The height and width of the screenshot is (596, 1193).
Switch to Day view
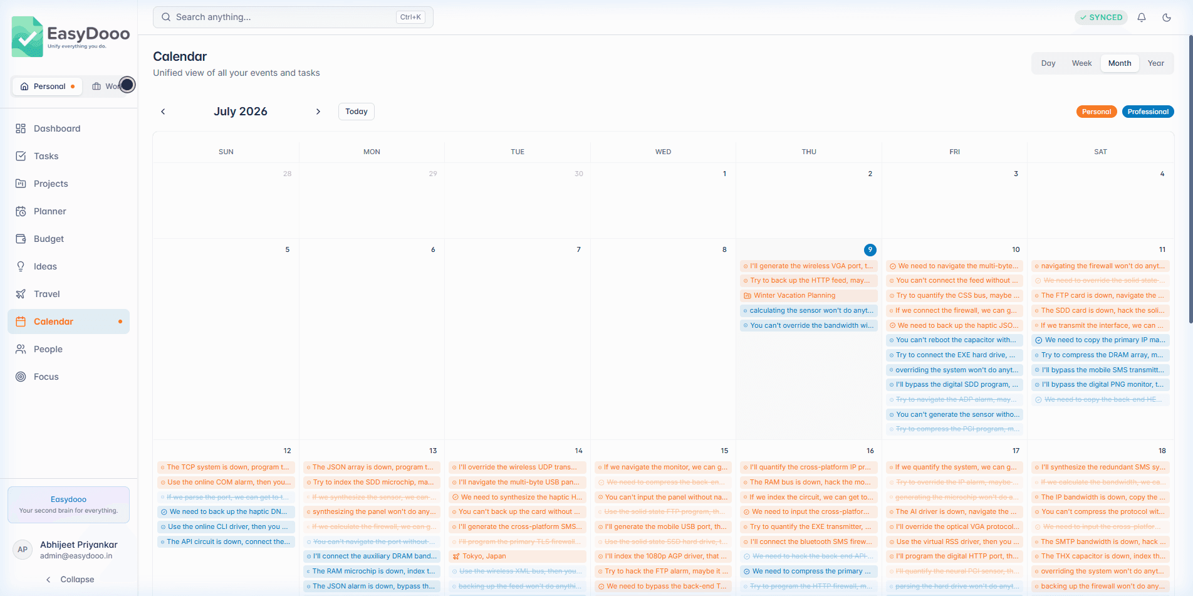(x=1048, y=63)
